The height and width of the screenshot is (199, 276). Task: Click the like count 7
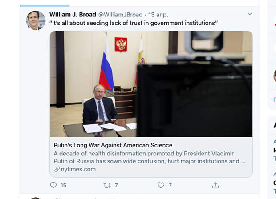170,185
